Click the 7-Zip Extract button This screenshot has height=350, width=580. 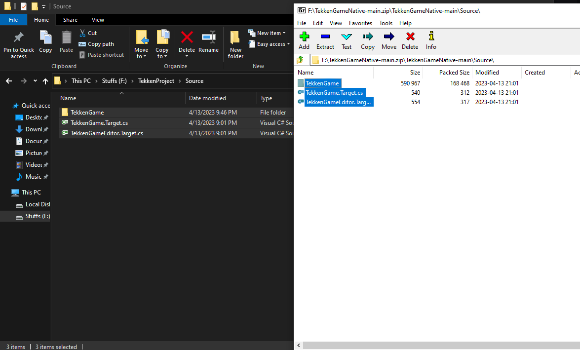(x=325, y=40)
